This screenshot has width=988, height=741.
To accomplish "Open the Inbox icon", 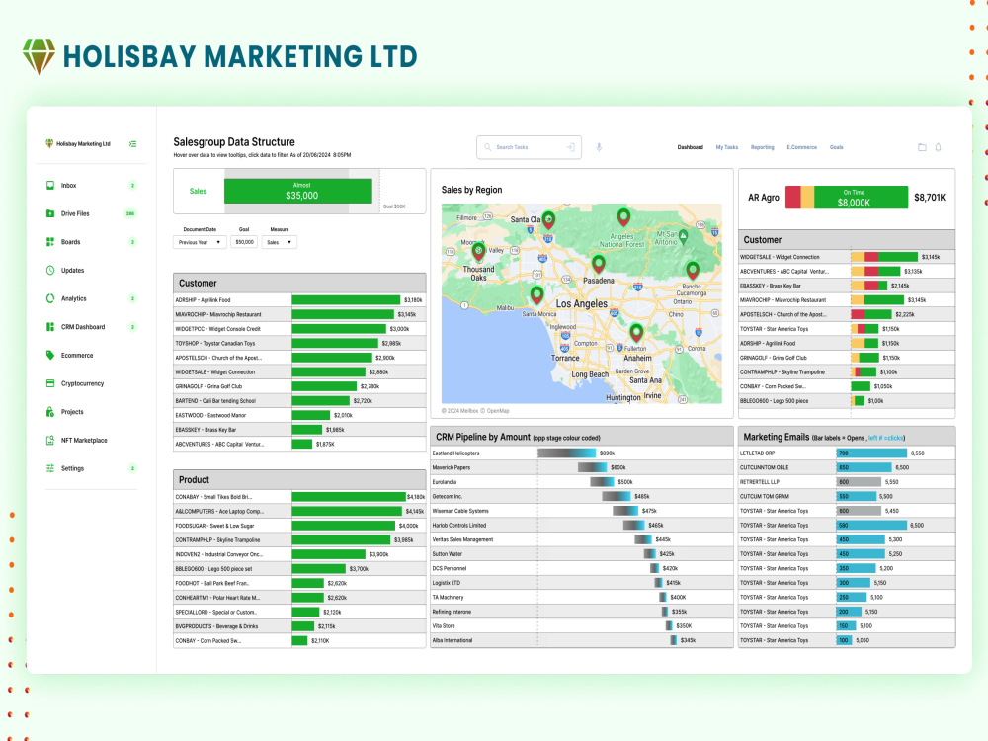I will tap(50, 186).
